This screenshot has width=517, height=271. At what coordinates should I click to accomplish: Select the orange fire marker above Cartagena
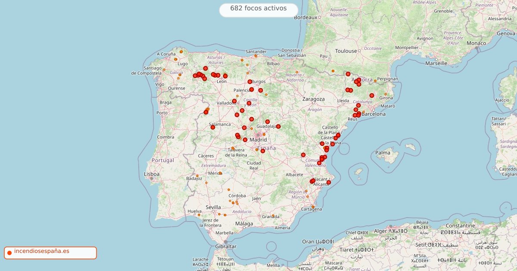click(313, 206)
